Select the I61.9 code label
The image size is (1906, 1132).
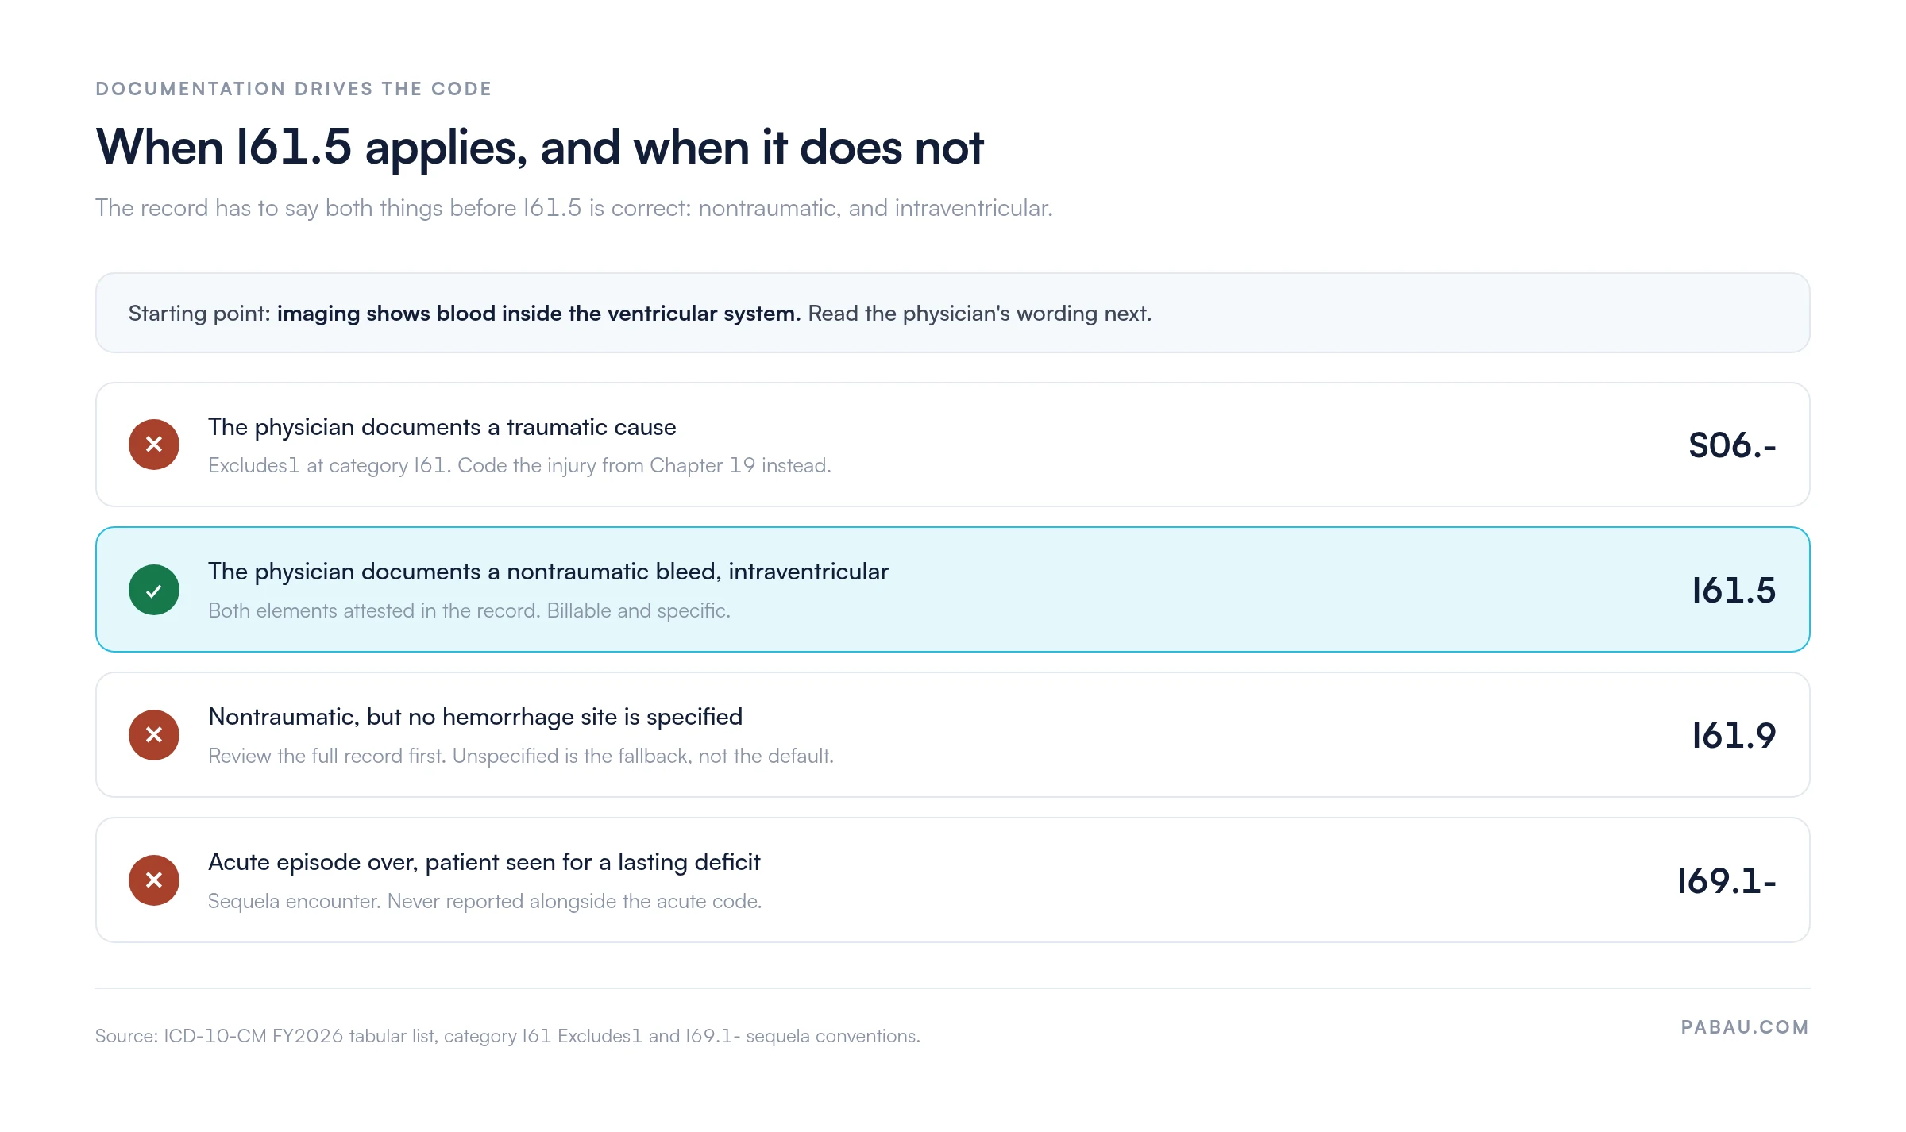point(1734,736)
